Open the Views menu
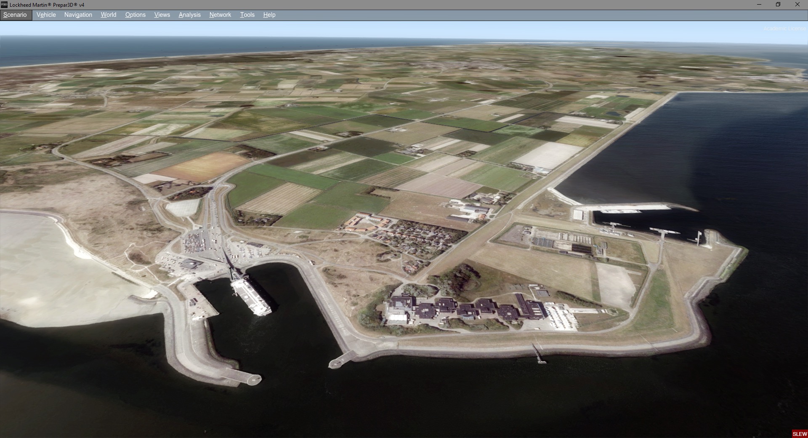Screen dimensions: 808x438 point(162,15)
